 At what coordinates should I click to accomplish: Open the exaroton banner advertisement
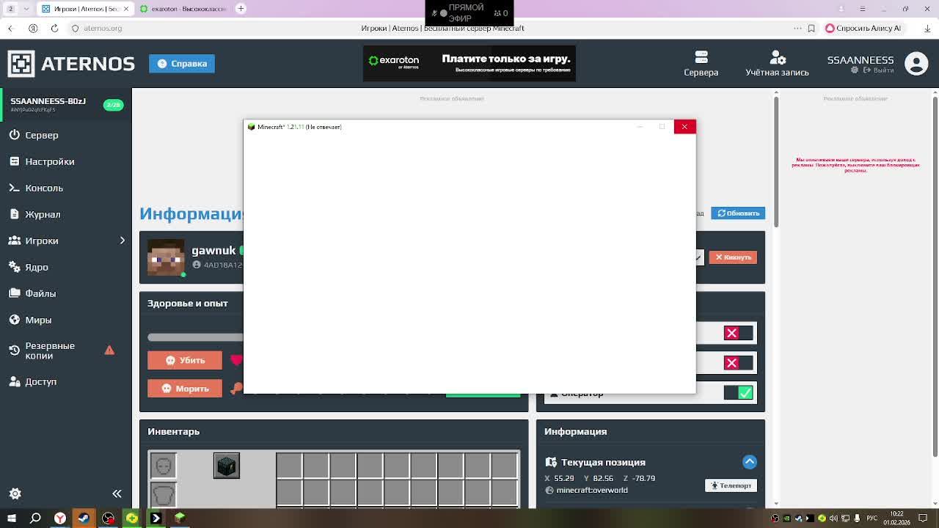tap(469, 64)
